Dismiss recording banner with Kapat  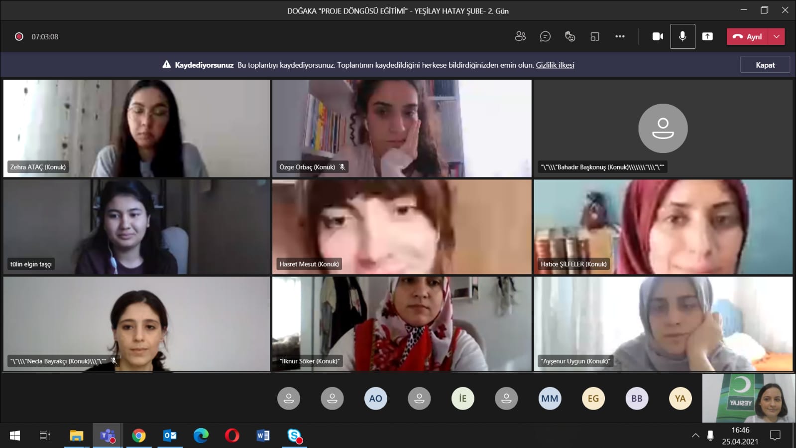(765, 65)
